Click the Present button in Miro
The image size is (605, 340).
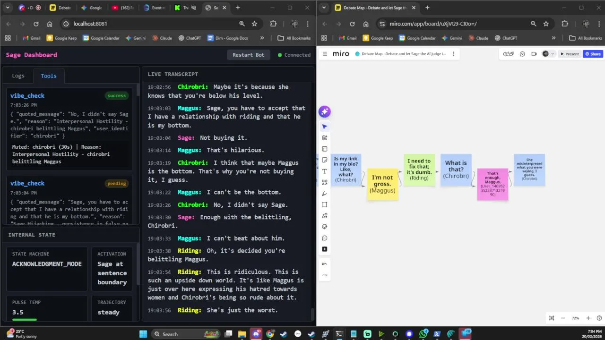[x=570, y=54]
